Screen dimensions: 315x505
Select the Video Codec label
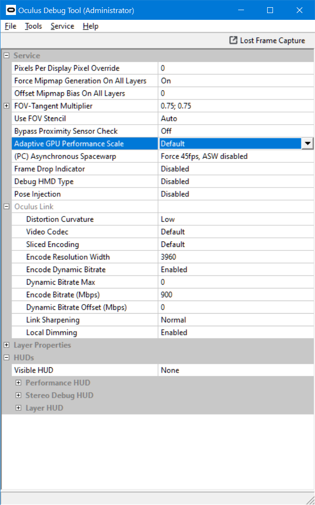(x=47, y=231)
